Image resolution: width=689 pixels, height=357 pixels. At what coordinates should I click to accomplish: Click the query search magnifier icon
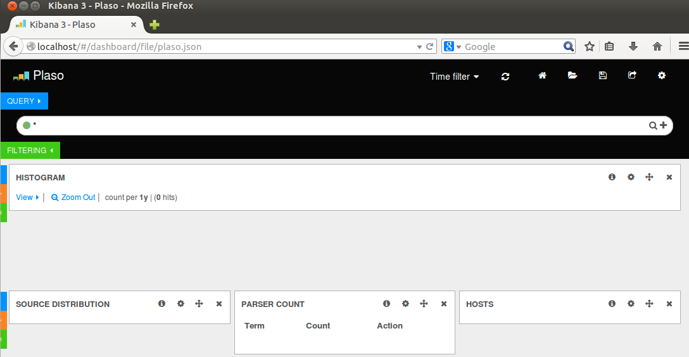tap(653, 125)
